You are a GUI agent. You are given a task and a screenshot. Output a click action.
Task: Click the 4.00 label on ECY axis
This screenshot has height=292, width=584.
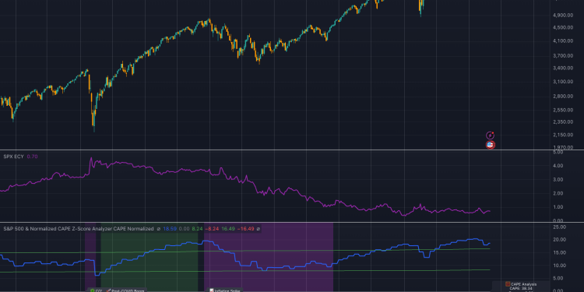[558, 166]
